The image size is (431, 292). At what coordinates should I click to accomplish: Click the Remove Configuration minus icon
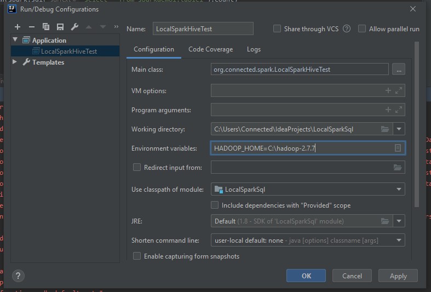point(31,27)
